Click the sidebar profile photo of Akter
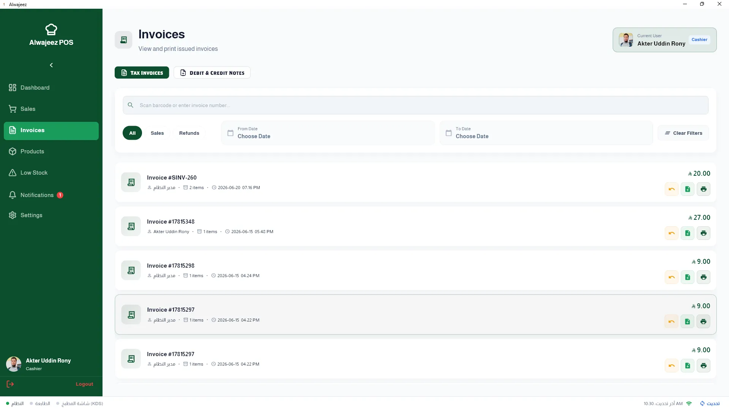Screen dimensions: 729x410 pos(14,364)
